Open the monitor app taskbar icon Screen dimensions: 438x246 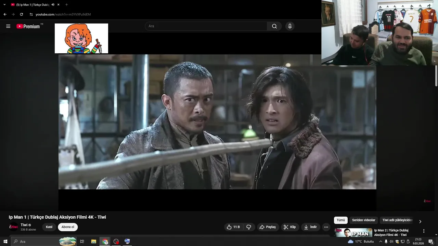[127, 242]
